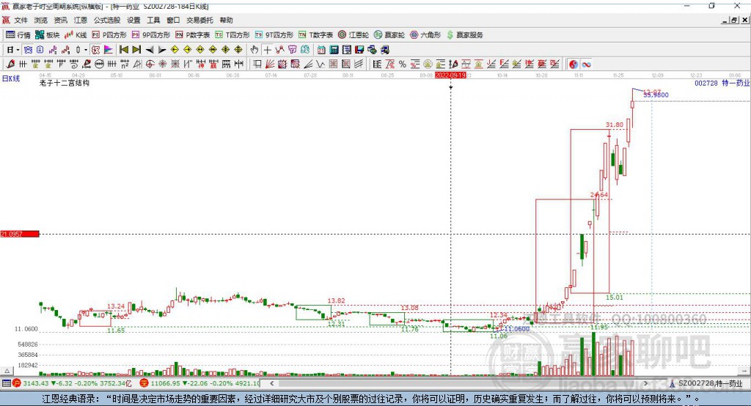751x406 pixels.
Task: Select the circled crosshair target tool
Action: 150,64
